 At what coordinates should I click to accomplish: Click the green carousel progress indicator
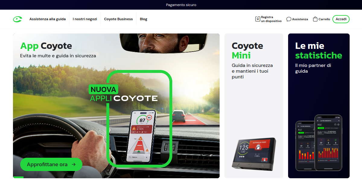pos(18,177)
